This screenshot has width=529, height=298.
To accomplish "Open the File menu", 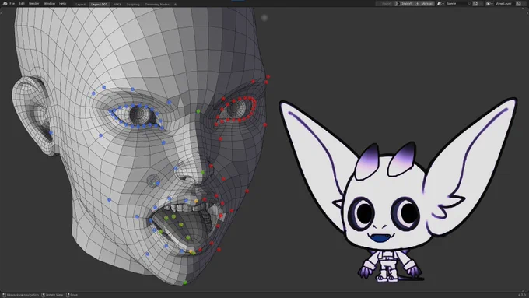I will point(12,4).
